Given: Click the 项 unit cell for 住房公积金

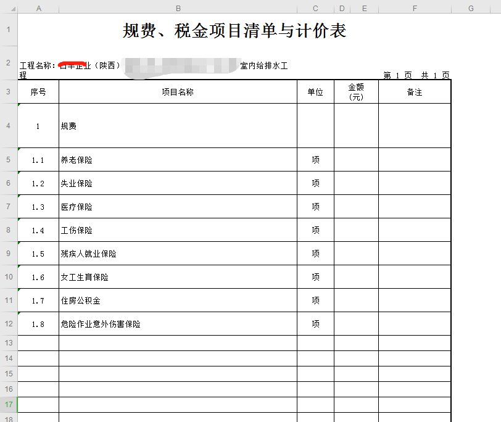Looking at the screenshot, I should pyautogui.click(x=315, y=300).
